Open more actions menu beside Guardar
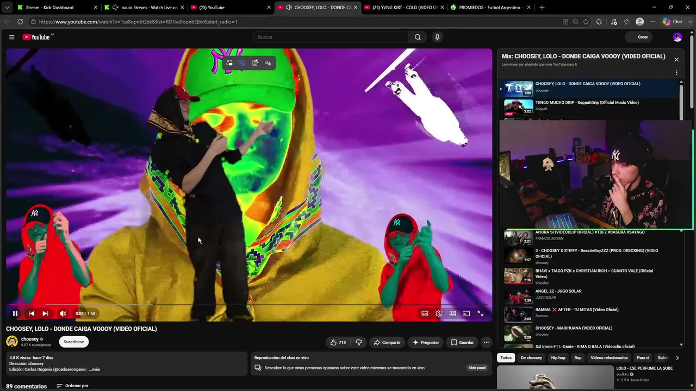 click(486, 343)
